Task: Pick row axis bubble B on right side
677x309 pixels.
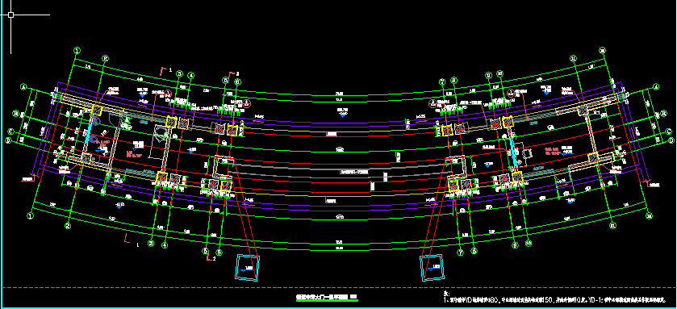Action: pos(663,114)
